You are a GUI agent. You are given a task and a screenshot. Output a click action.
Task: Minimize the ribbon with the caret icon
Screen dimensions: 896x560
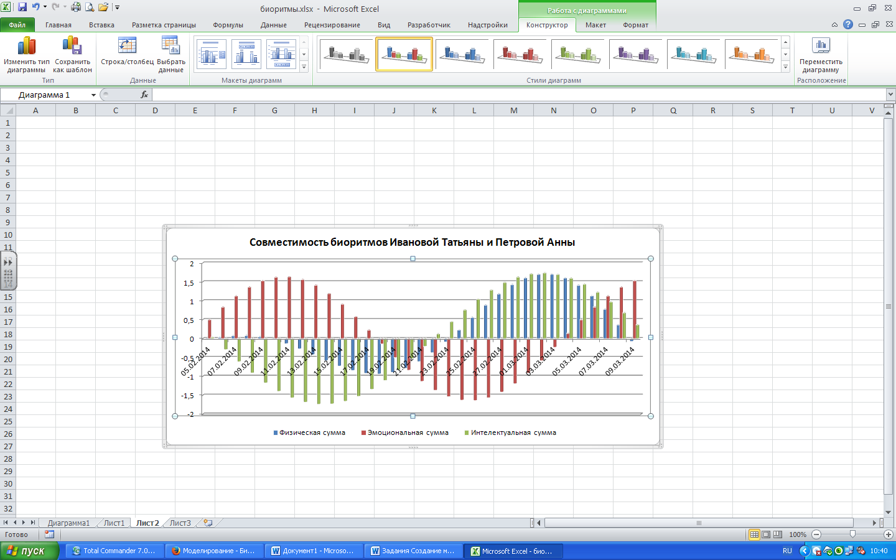[834, 25]
